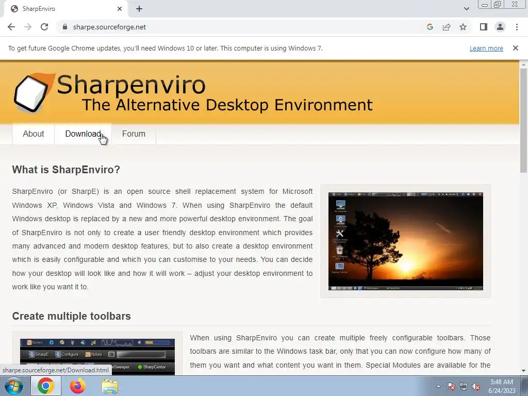Click the muted volume tray icon

(476, 386)
